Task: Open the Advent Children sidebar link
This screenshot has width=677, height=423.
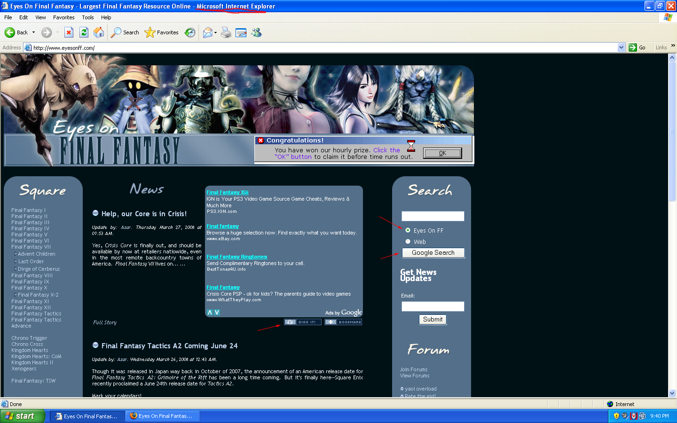Action: pyautogui.click(x=37, y=254)
